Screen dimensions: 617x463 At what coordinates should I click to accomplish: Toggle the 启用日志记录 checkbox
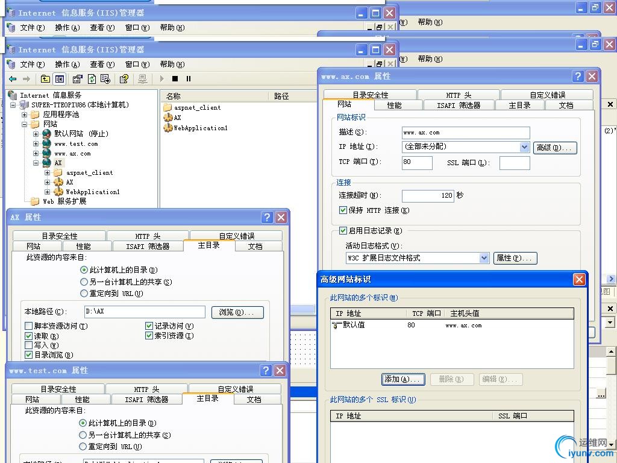pyautogui.click(x=343, y=231)
